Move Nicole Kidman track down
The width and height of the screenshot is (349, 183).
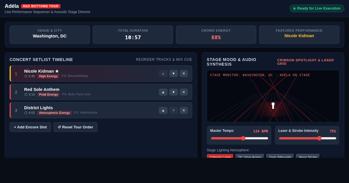[x=174, y=73]
